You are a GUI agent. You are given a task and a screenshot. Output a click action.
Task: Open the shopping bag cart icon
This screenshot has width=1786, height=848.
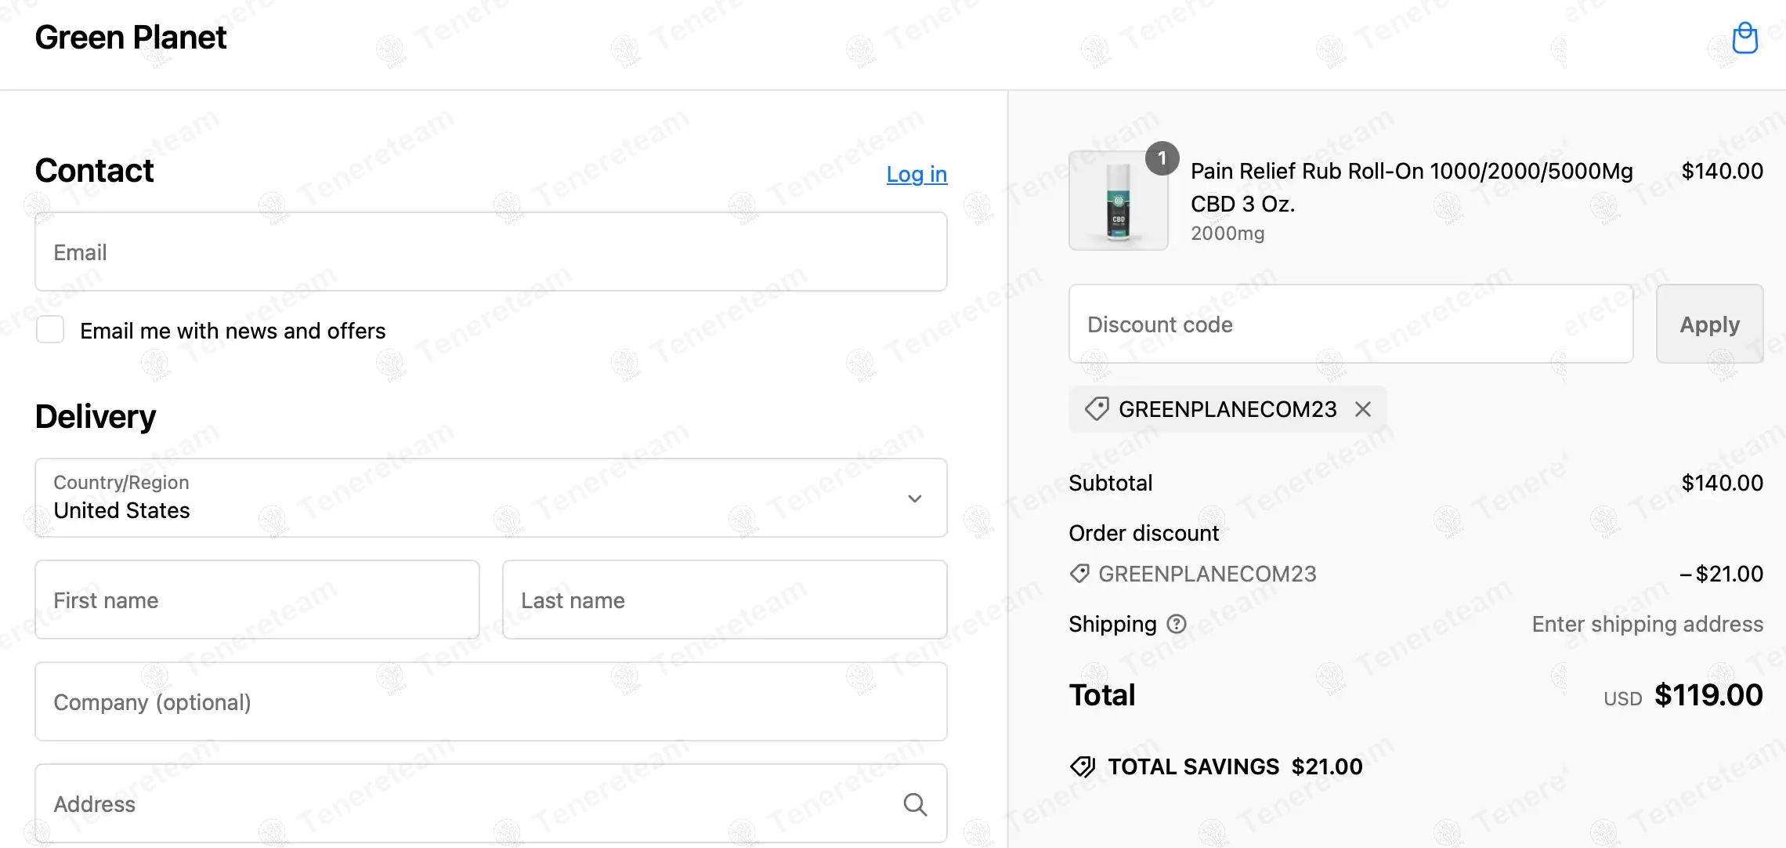1744,38
